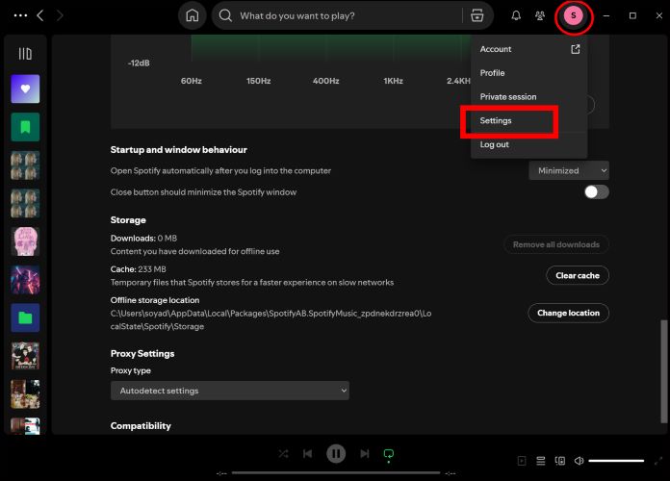Go to Spotify Home via house icon
The width and height of the screenshot is (670, 481).
193,15
